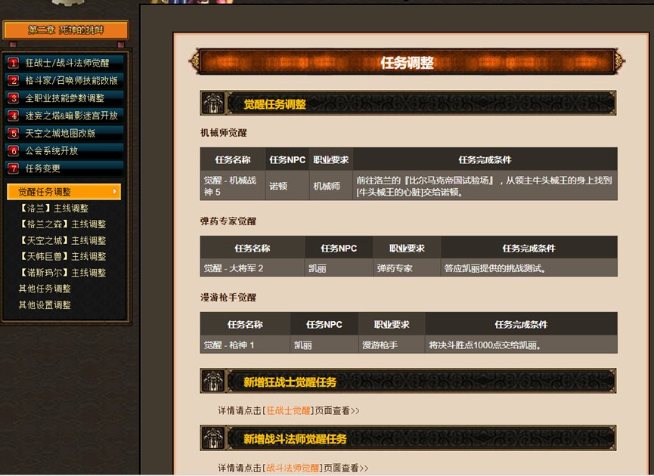Open 公会系统开放 menu item
This screenshot has width=654, height=476.
click(65, 150)
